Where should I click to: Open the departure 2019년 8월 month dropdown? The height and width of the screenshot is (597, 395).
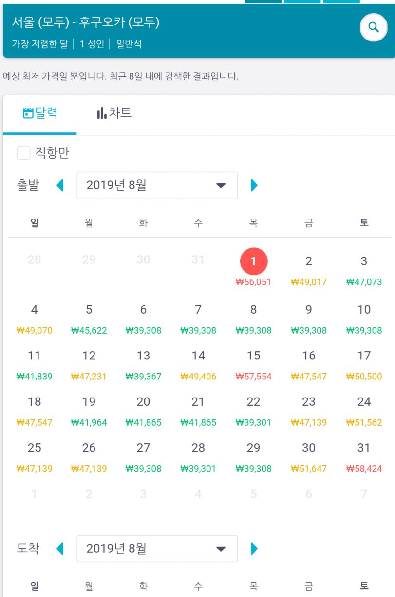tap(157, 185)
